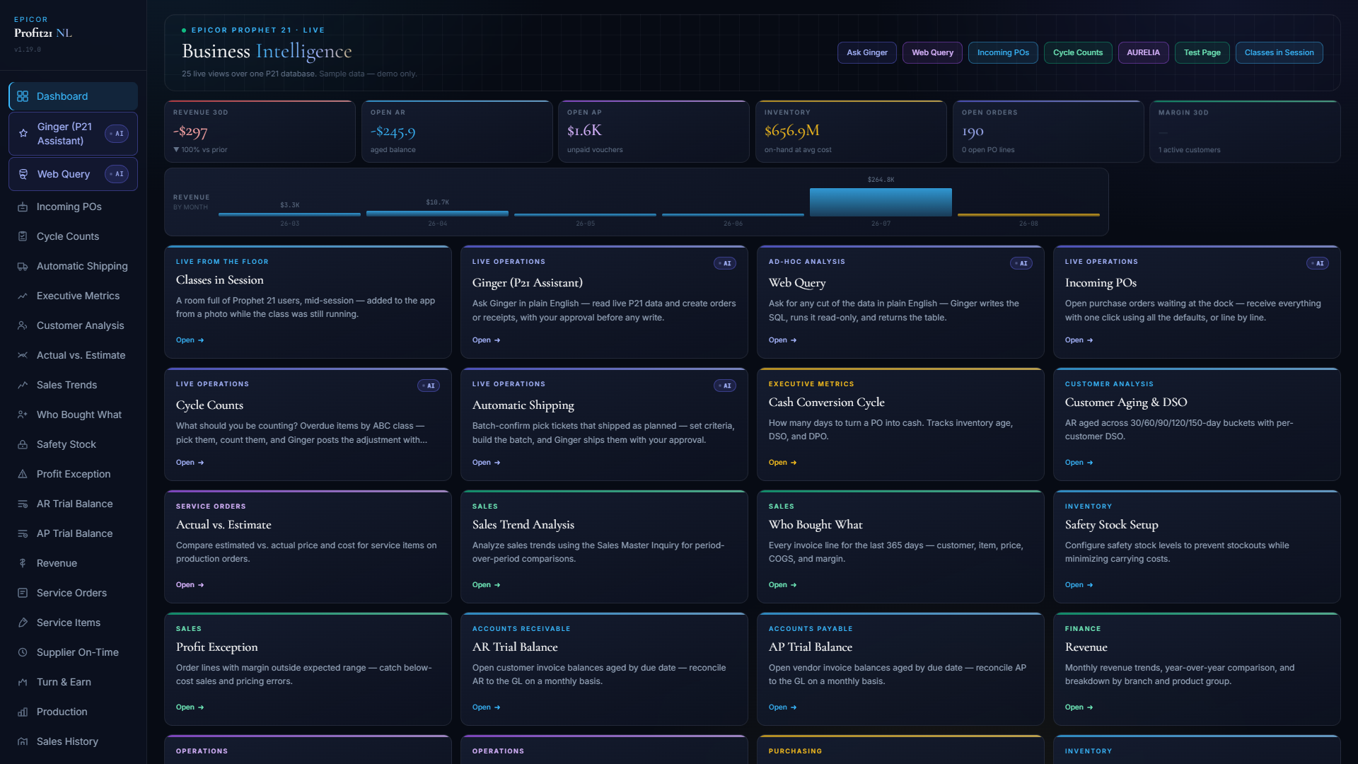
Task: Click the Cycle Counts header button
Action: pyautogui.click(x=1078, y=52)
